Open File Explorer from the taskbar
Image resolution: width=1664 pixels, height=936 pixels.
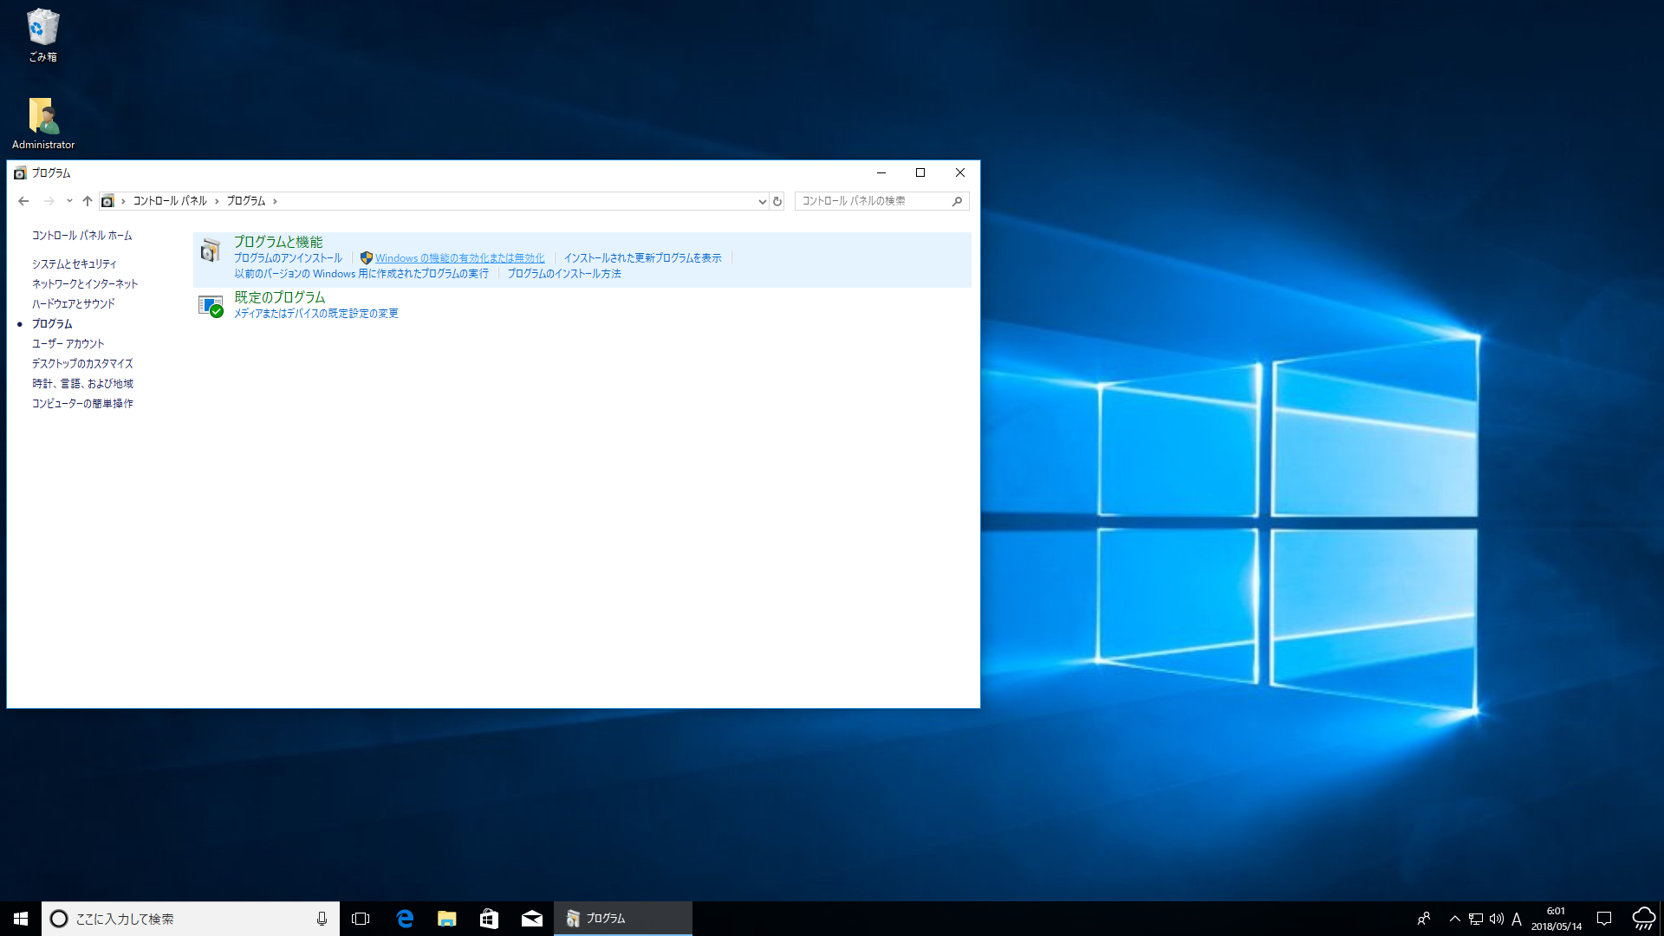point(446,919)
